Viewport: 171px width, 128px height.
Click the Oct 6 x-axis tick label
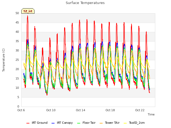click(x=21, y=110)
